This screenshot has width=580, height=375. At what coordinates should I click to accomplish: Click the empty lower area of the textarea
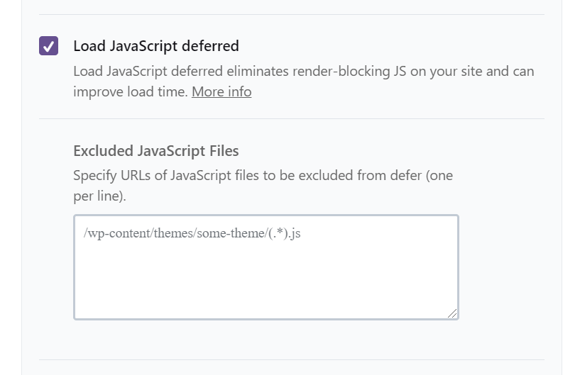(266, 291)
